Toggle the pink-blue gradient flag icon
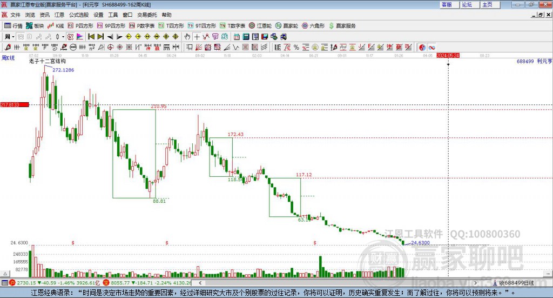Image resolution: width=553 pixels, height=298 pixels. point(80,37)
